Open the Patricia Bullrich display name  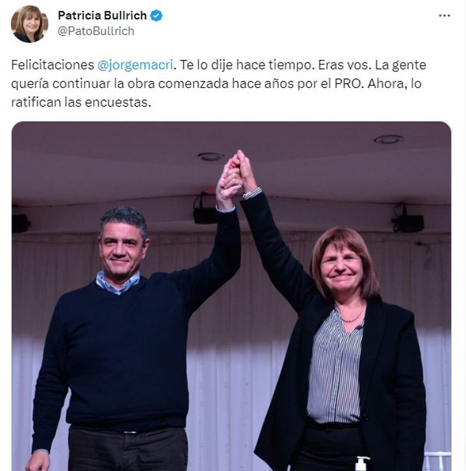coord(102,15)
